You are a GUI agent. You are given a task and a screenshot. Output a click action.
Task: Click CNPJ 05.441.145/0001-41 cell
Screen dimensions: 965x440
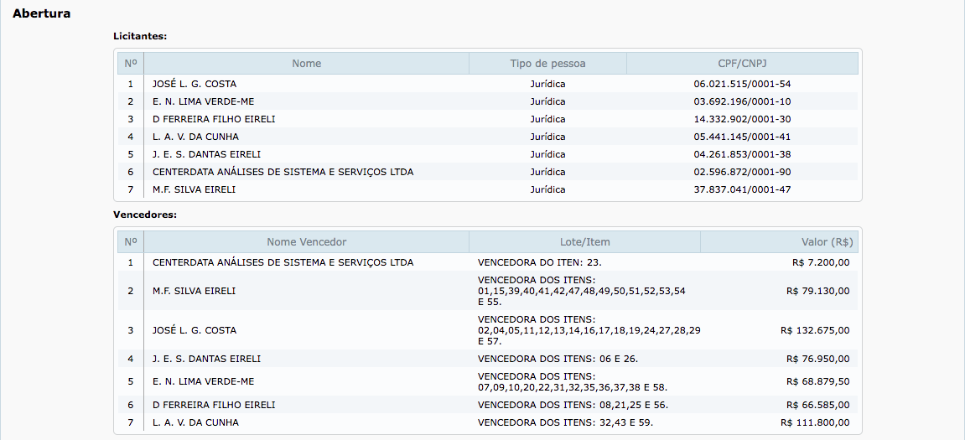[742, 137]
